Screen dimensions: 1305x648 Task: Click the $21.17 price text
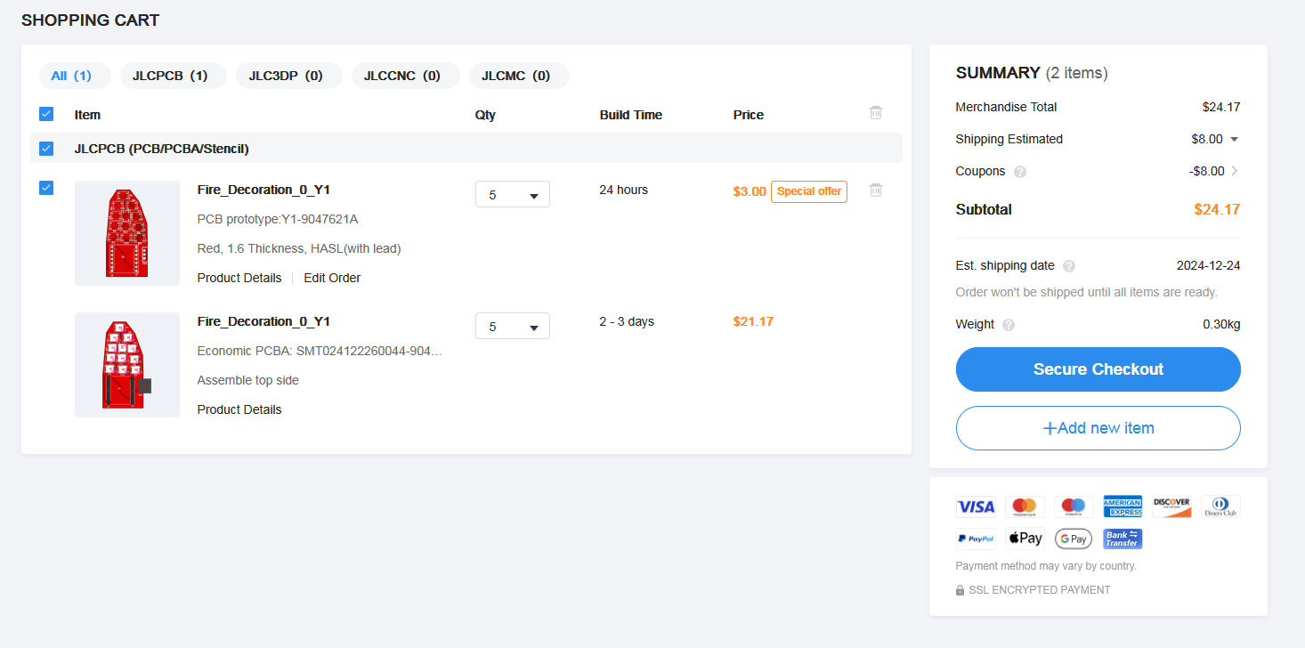[x=753, y=321]
